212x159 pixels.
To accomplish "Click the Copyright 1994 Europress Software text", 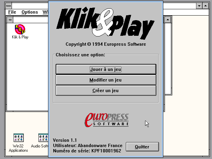I will pos(106,44).
